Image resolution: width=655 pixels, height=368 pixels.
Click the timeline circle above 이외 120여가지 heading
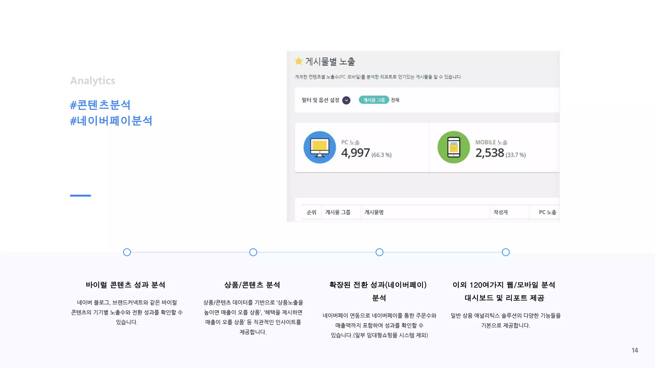click(x=506, y=252)
